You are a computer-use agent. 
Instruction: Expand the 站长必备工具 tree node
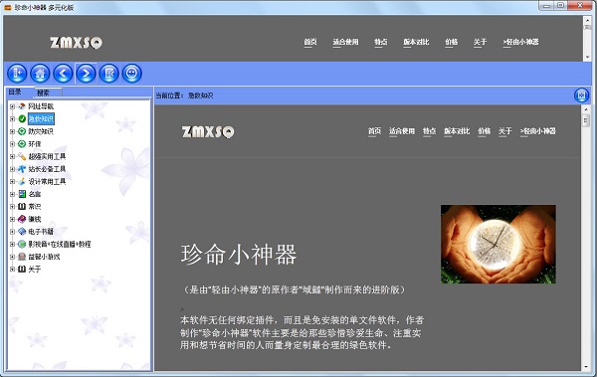[12, 169]
